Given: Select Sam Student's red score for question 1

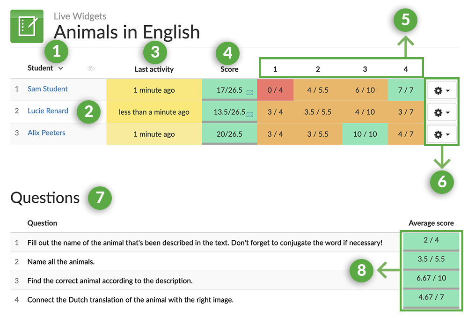Looking at the screenshot, I should [275, 90].
